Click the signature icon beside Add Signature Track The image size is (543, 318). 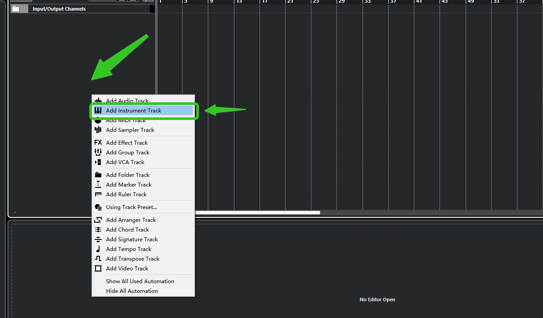tap(98, 239)
